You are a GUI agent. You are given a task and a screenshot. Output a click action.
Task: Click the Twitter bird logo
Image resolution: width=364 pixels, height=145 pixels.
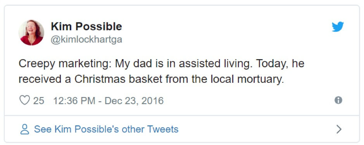click(338, 27)
